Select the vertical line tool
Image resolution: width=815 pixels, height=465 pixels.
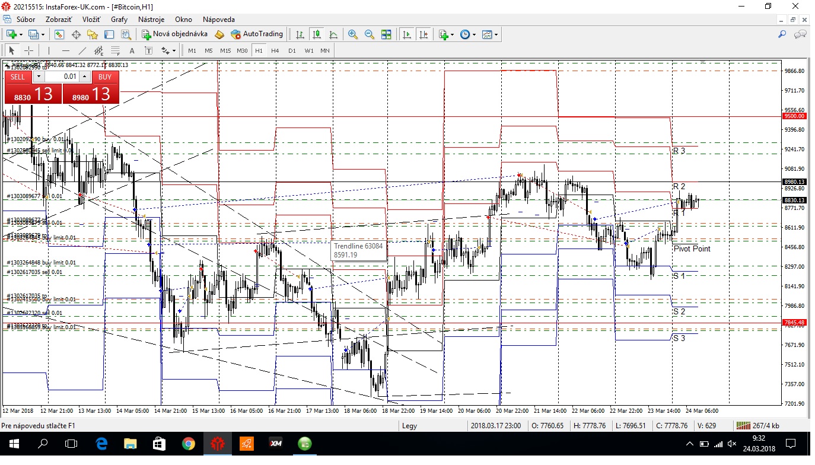pos(49,50)
